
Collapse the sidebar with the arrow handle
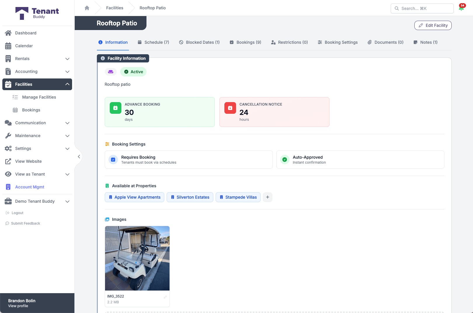point(79,157)
